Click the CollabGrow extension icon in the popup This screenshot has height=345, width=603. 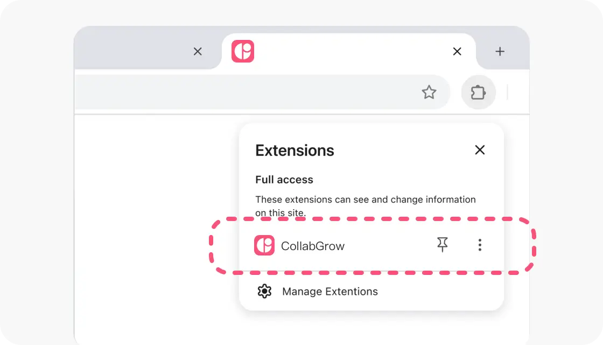point(264,245)
